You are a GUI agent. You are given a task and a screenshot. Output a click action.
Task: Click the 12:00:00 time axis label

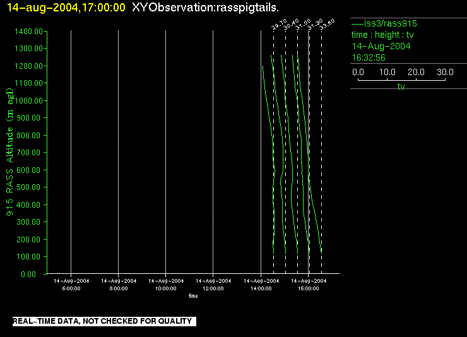pyautogui.click(x=213, y=288)
